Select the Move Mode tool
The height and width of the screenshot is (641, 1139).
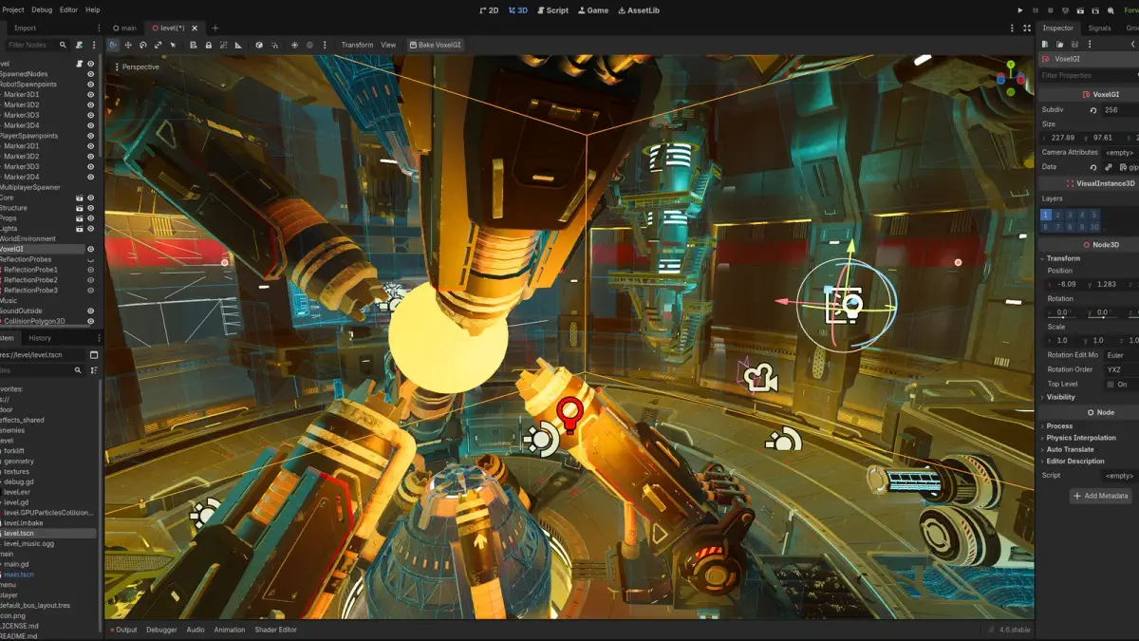128,45
